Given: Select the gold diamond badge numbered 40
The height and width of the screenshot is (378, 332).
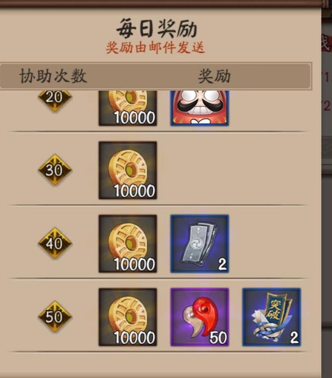Looking at the screenshot, I should coord(55,243).
